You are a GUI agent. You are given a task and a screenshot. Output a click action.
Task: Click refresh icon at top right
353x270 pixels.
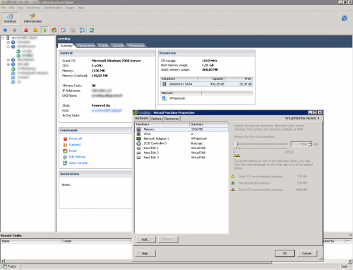[345, 18]
